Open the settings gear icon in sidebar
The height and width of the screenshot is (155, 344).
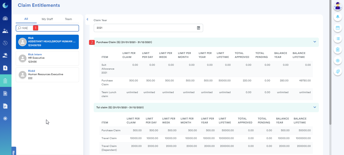[5, 118]
